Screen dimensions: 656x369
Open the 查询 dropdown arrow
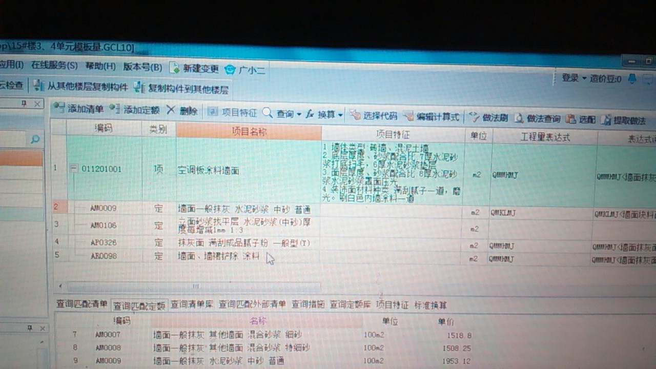(x=299, y=114)
